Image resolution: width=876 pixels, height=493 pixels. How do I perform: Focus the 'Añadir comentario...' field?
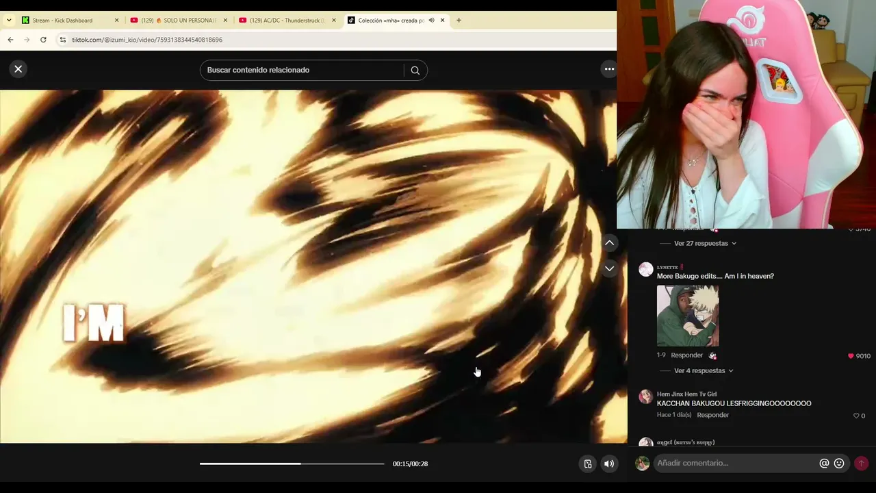736,464
